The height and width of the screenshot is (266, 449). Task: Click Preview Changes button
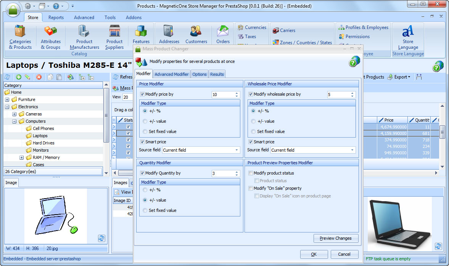pos(336,238)
